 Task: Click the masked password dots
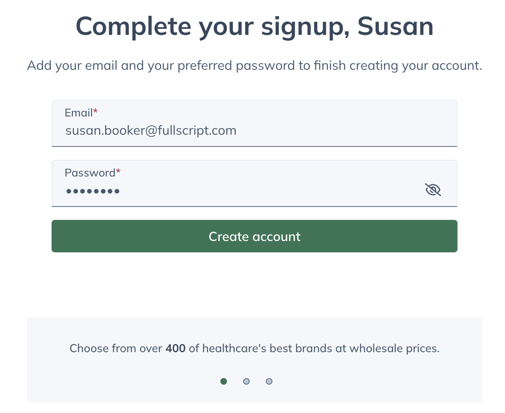[x=93, y=191]
